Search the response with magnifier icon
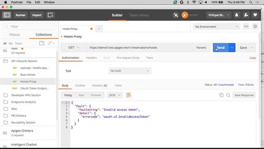This screenshot has height=149, width=264. coord(228,95)
